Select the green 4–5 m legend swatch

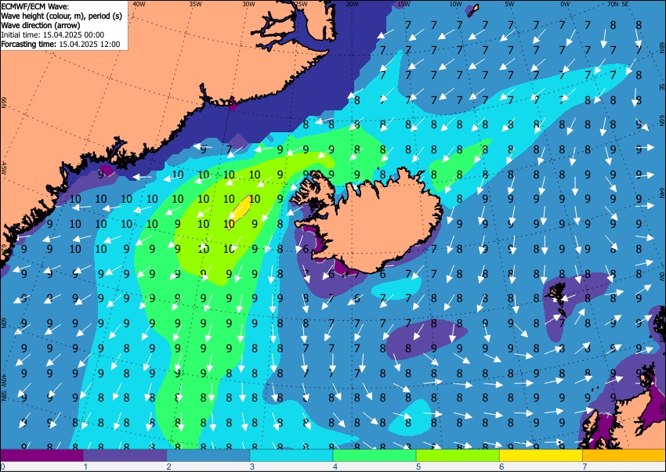click(375, 456)
